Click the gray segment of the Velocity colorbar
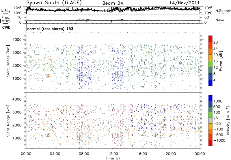 pyautogui.click(x=210, y=120)
